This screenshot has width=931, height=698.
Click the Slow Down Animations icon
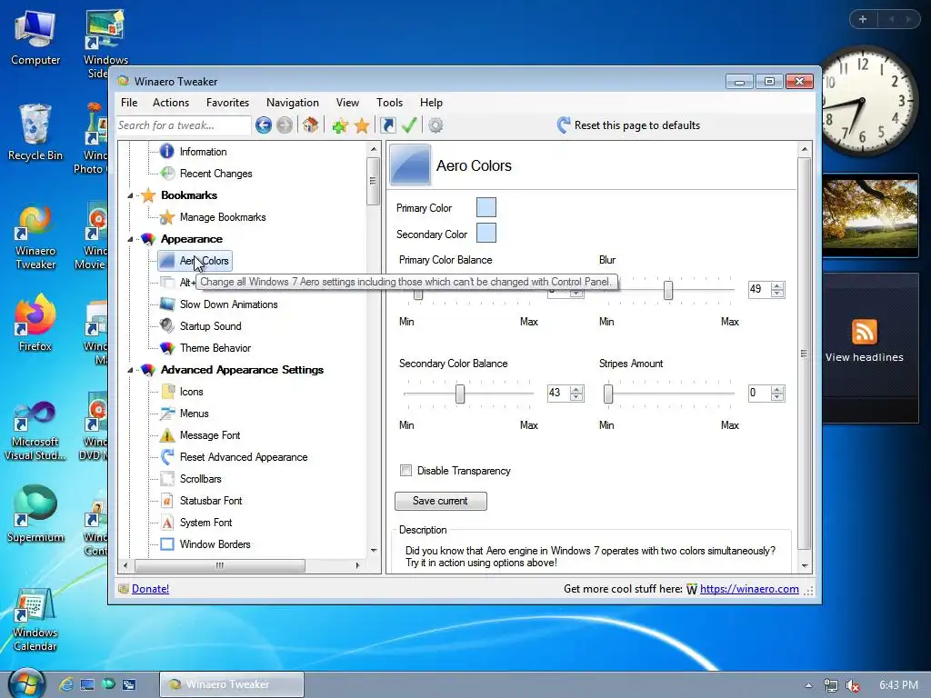tap(167, 304)
